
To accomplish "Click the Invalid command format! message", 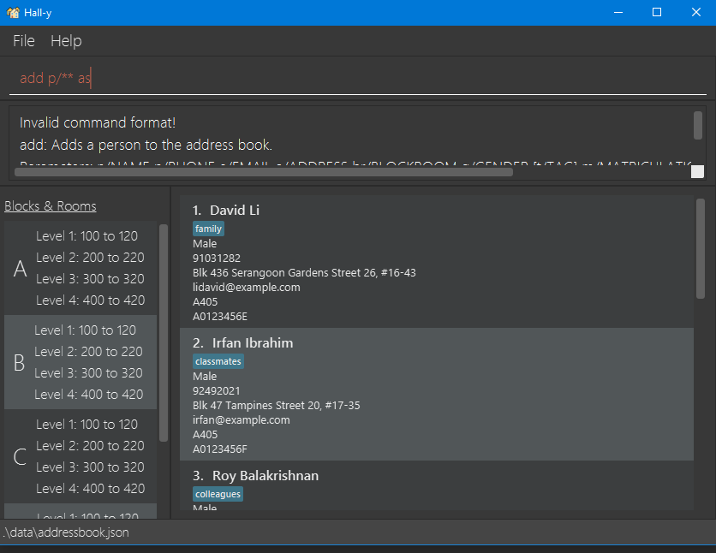I will (98, 122).
